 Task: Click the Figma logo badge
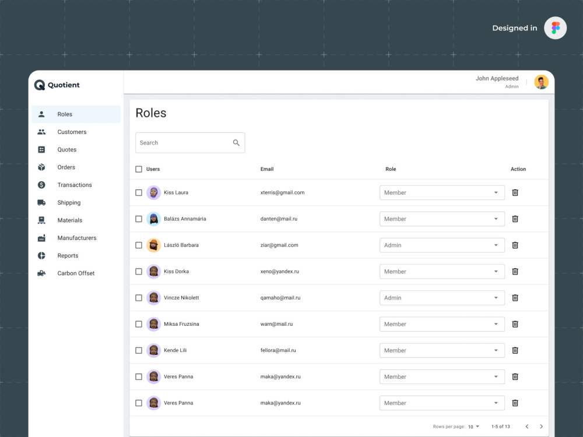(x=555, y=28)
